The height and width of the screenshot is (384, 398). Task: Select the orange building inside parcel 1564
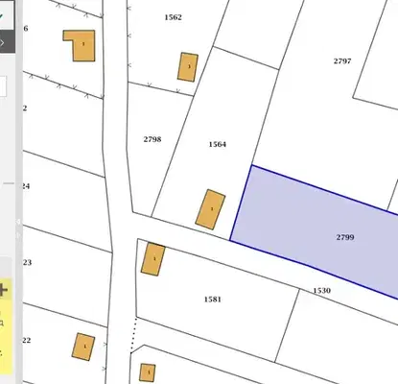210,209
